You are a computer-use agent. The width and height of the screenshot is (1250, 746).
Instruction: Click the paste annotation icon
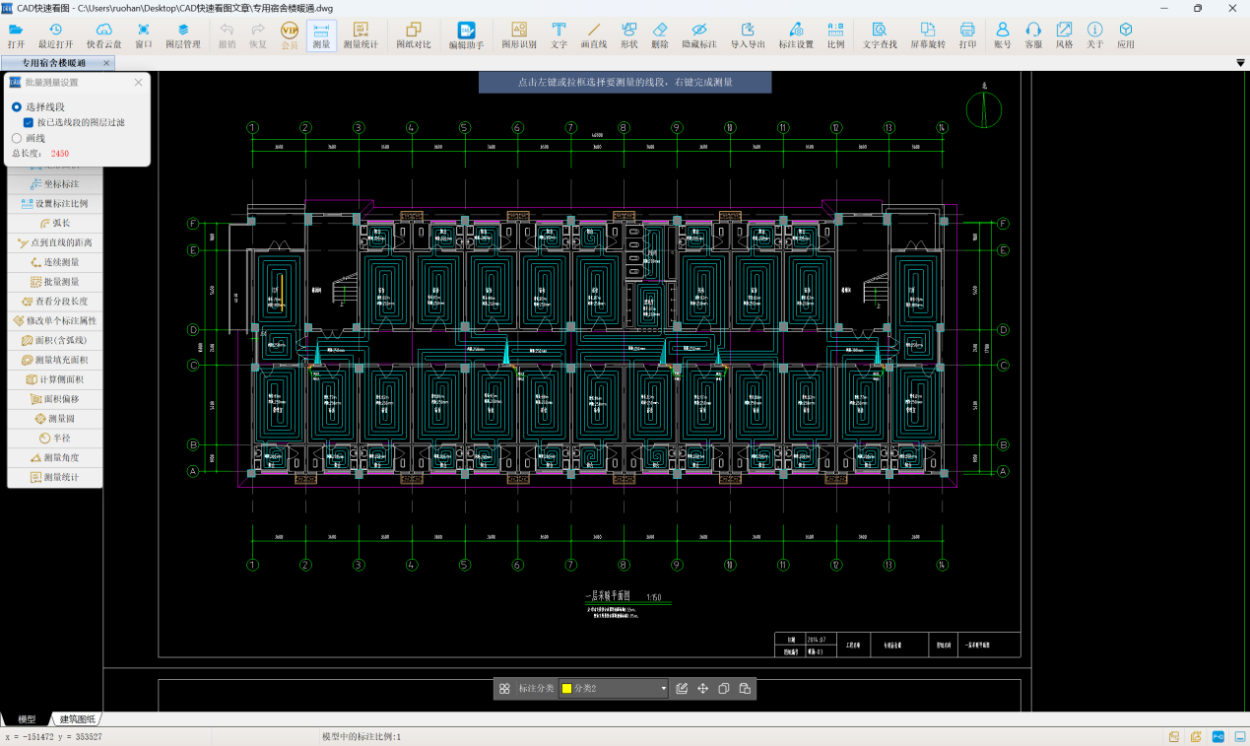coord(745,689)
